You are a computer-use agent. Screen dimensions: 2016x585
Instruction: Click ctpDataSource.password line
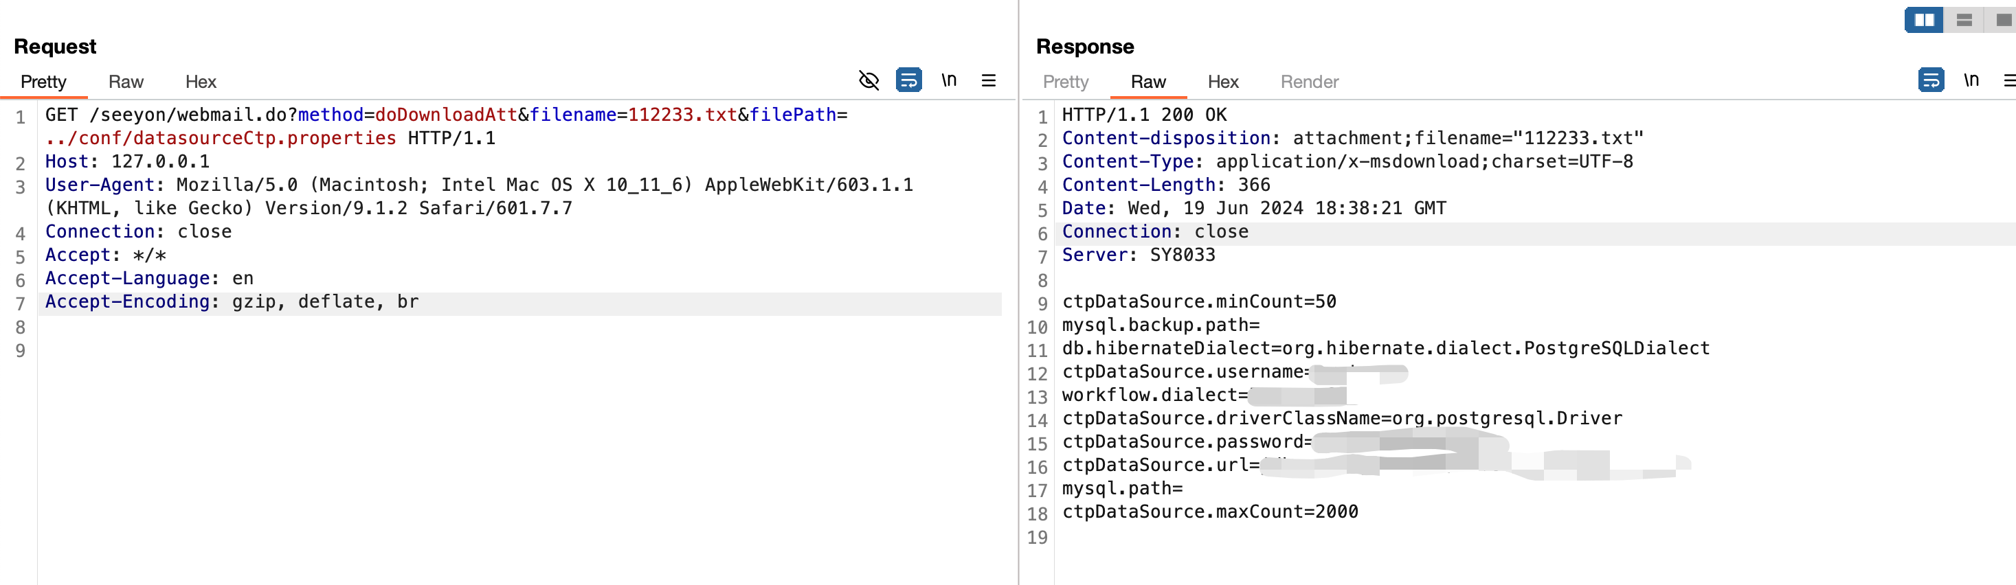pyautogui.click(x=1284, y=443)
